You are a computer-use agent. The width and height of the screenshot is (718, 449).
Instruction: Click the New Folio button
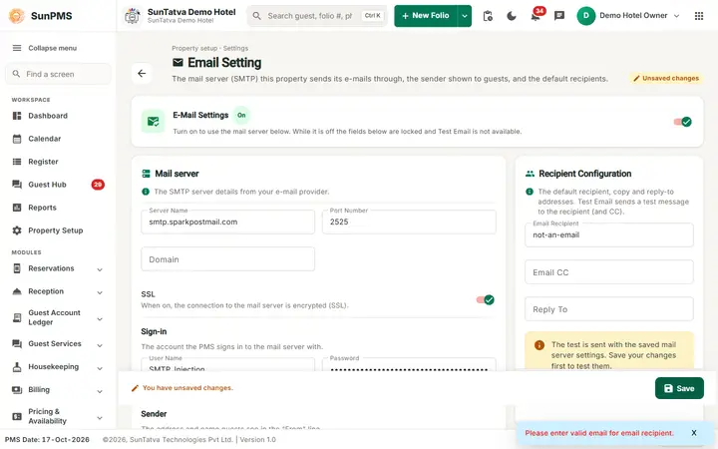426,16
